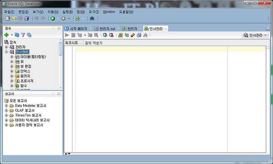The width and height of the screenshot is (273, 164).
Task: Open Forward arrow history dropdown
Action: (x=69, y=19)
